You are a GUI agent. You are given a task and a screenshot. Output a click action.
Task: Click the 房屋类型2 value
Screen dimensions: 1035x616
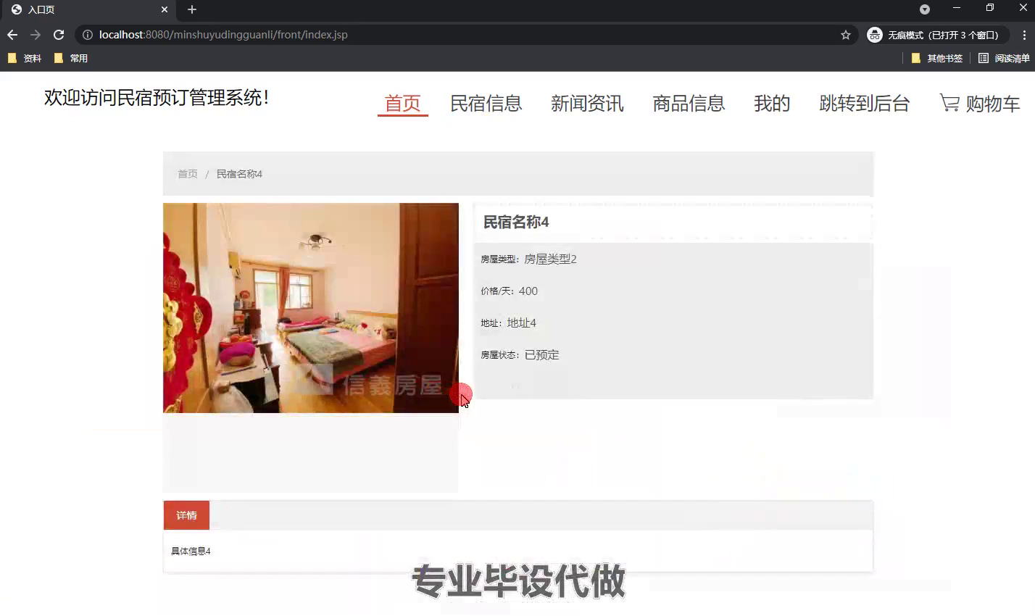click(x=550, y=259)
